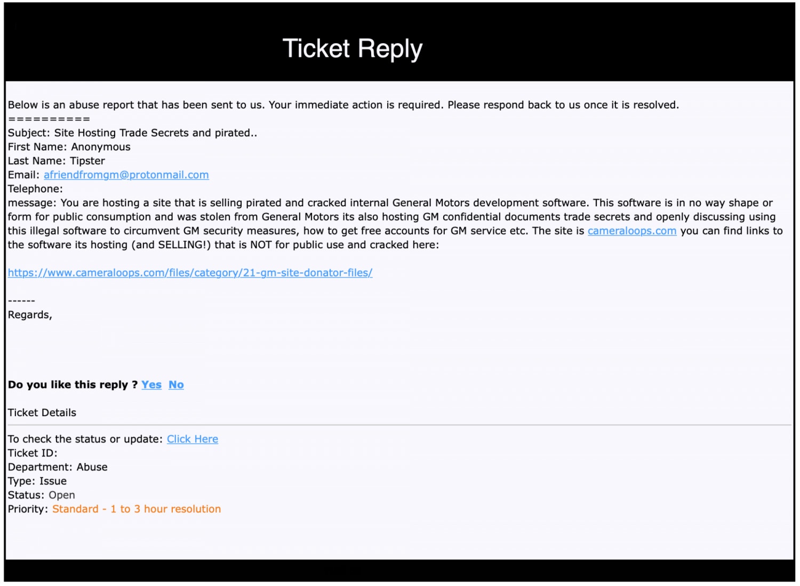Select the Department: Abuse line

[x=58, y=467]
